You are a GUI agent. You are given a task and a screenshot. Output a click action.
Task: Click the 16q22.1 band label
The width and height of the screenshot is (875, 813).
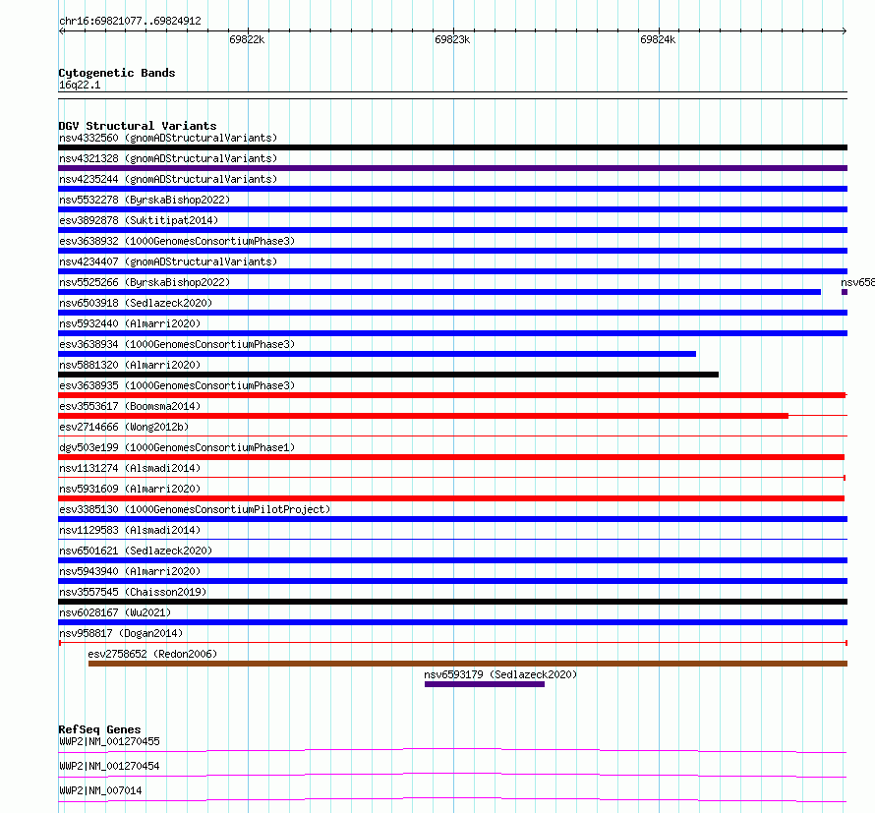click(x=80, y=85)
